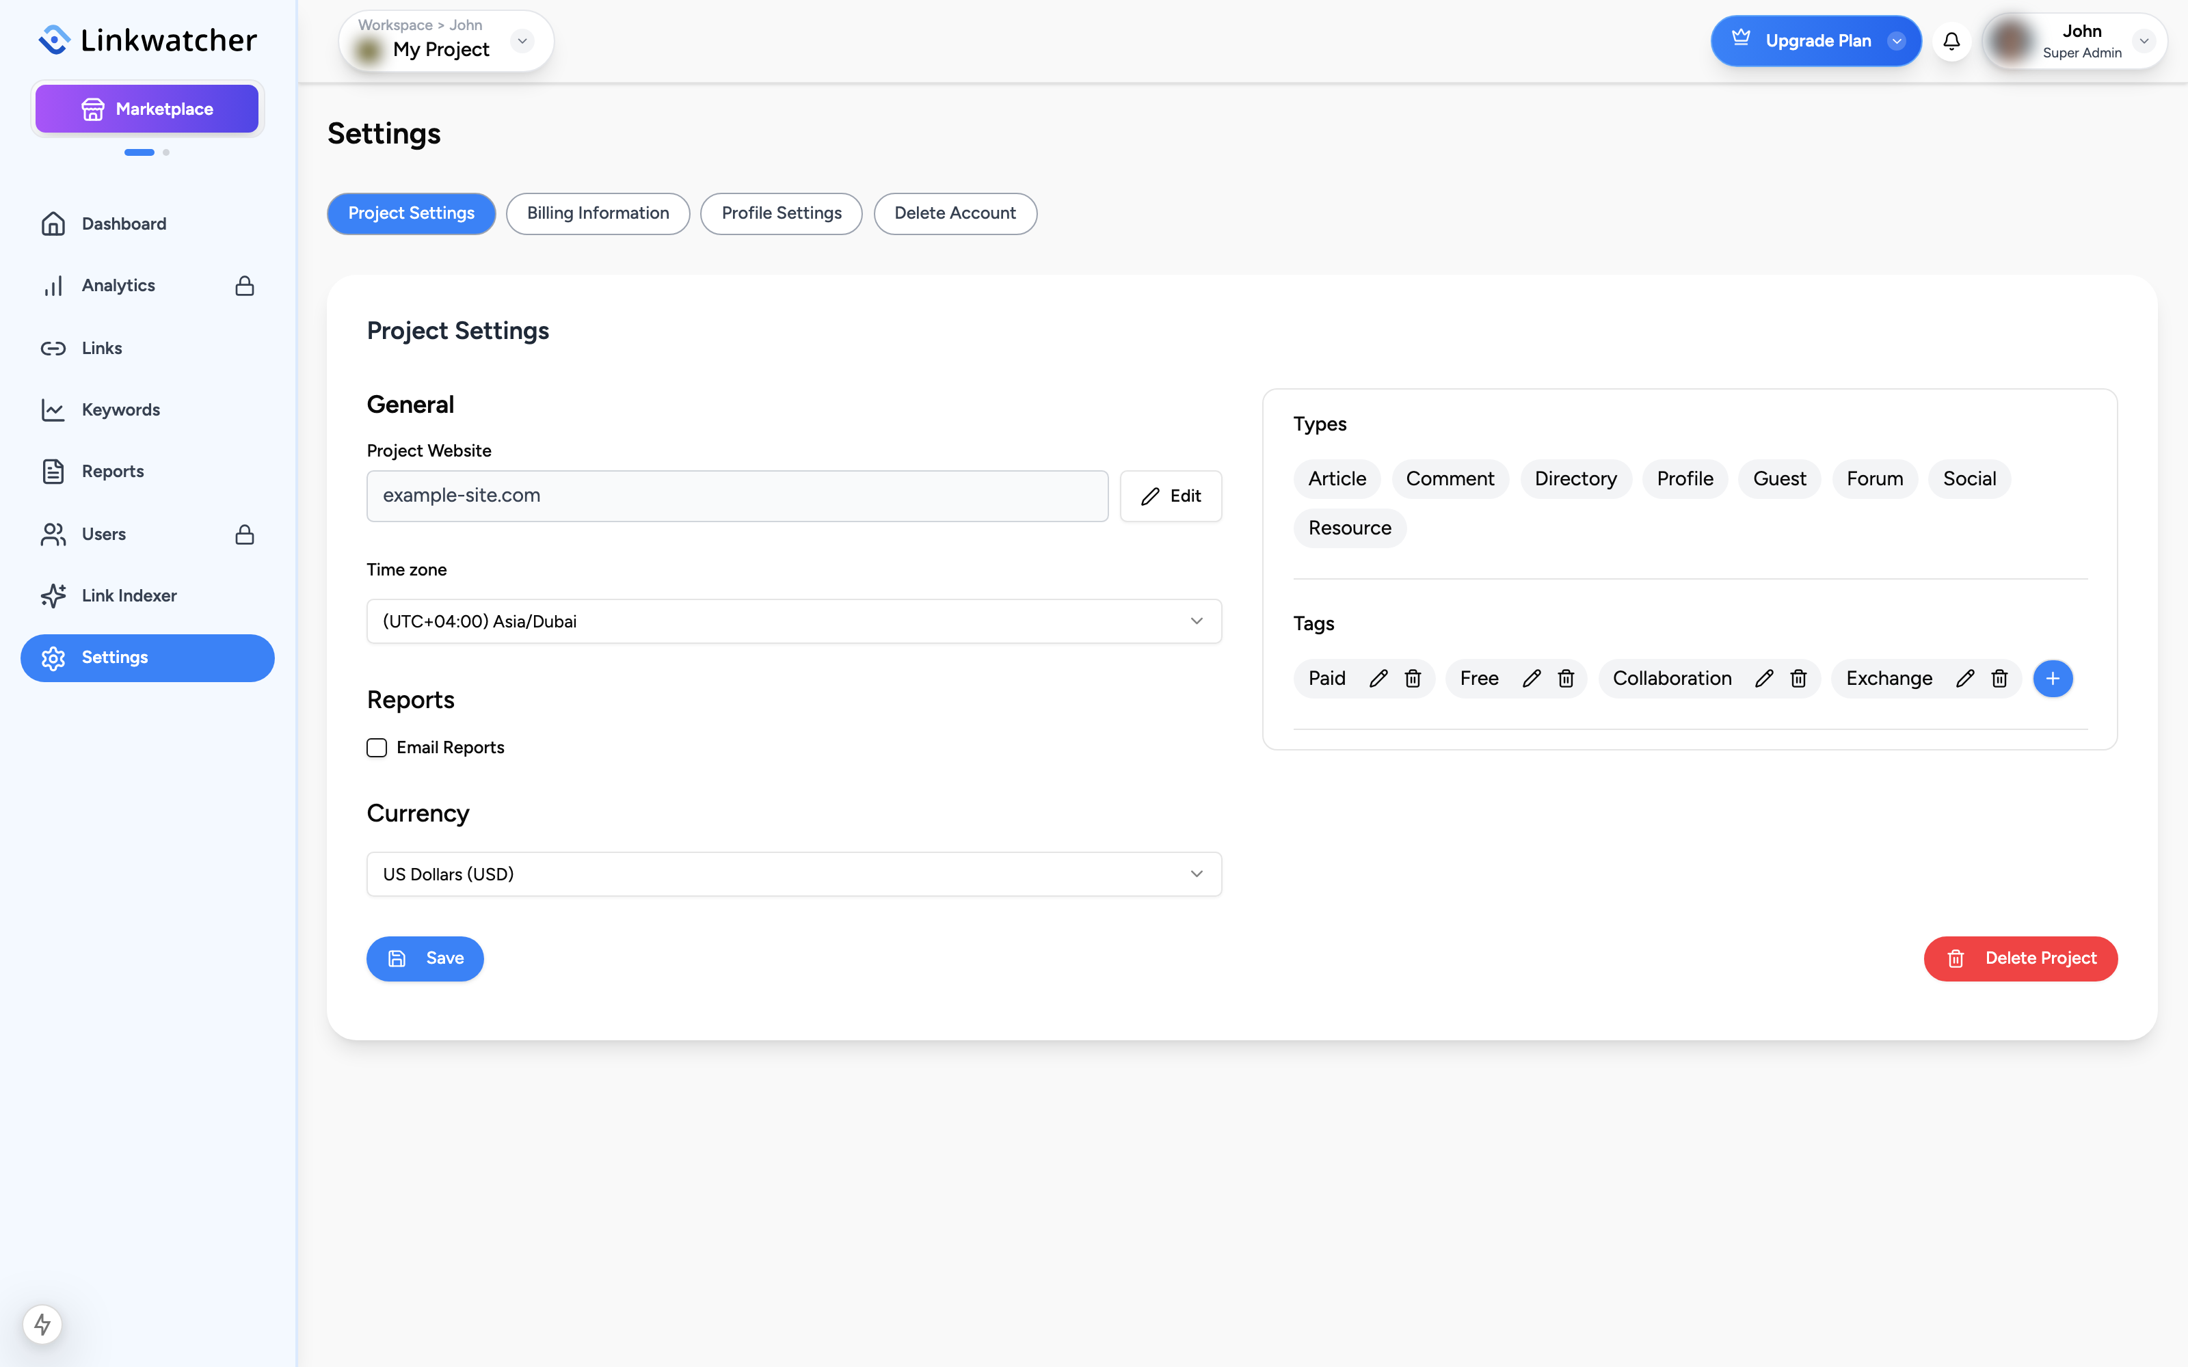2188x1367 pixels.
Task: Go to Dashboard in sidebar
Action: coord(148,224)
